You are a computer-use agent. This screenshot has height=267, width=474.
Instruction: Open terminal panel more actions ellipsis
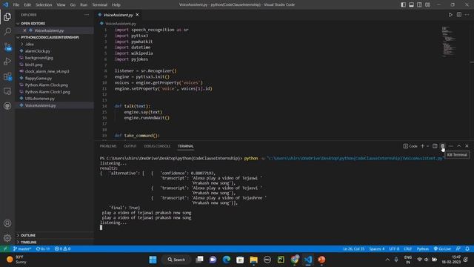coord(451,146)
